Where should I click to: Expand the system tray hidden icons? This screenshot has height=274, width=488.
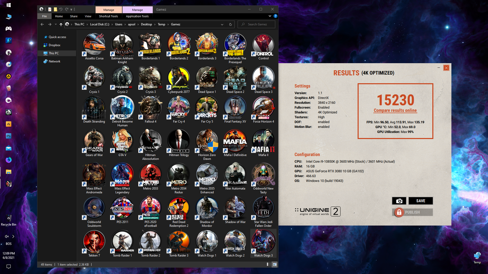(13, 236)
